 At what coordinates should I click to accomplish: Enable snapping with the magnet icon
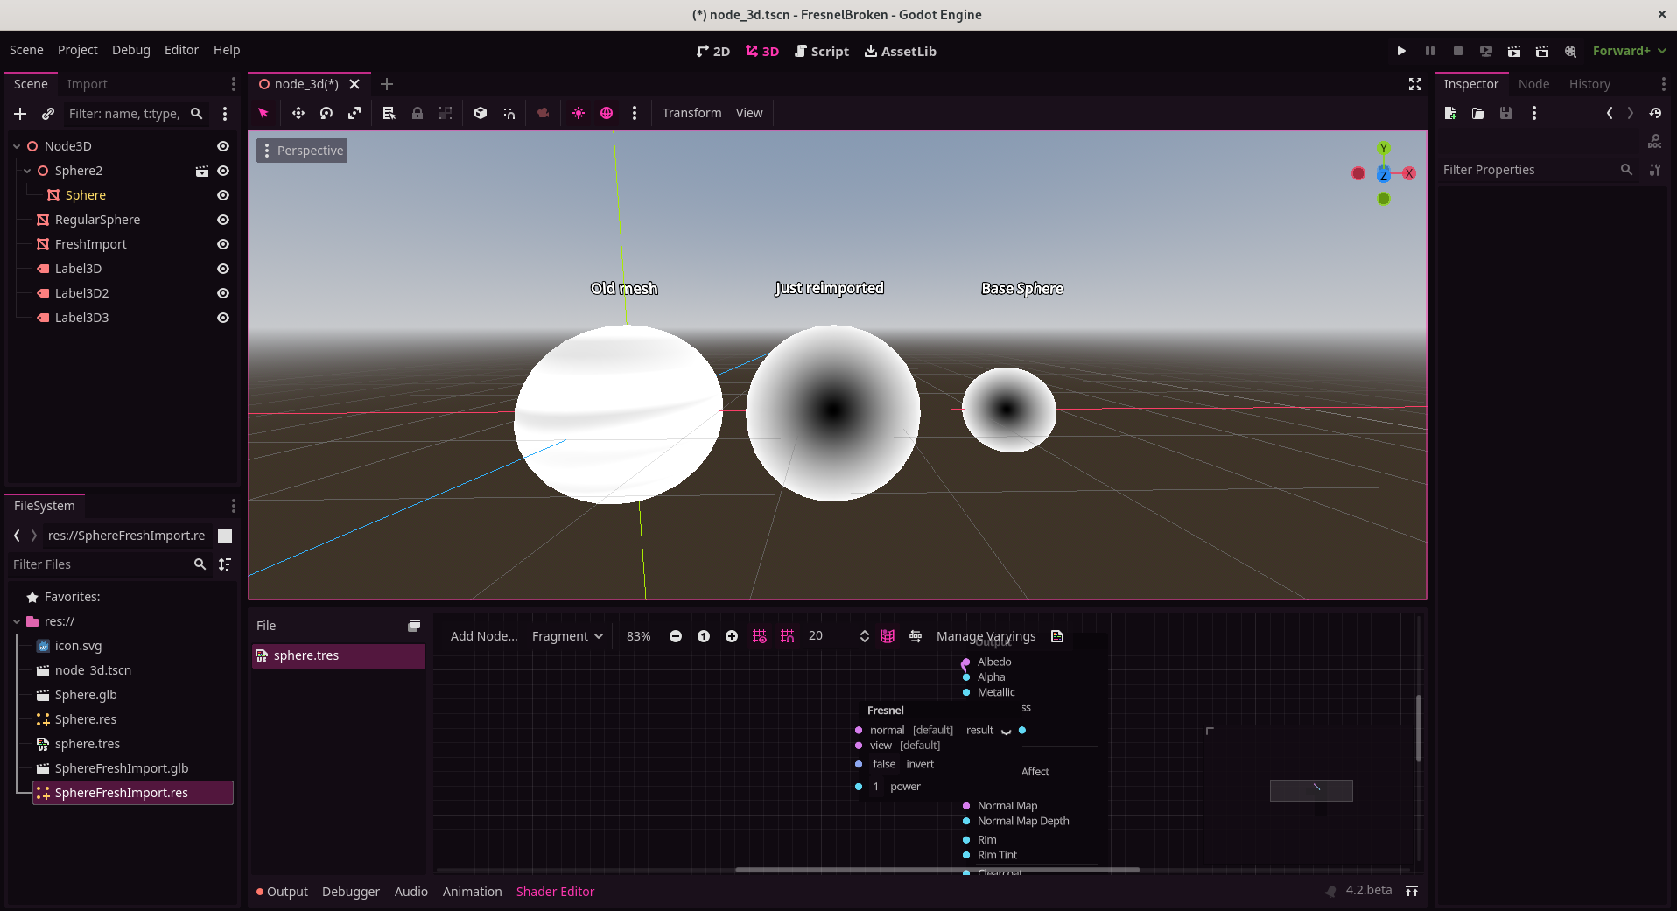tap(509, 113)
